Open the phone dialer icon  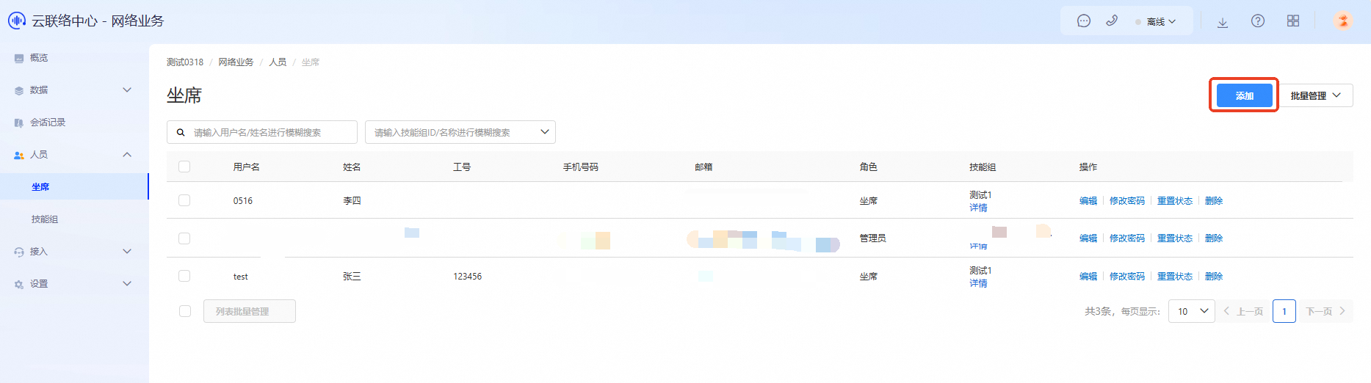(1112, 21)
